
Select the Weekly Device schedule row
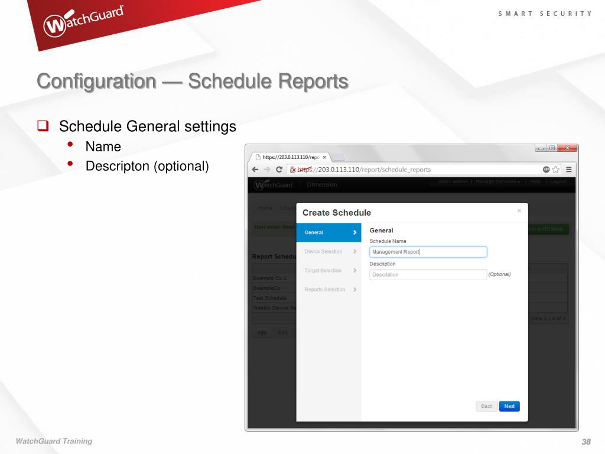pos(275,308)
